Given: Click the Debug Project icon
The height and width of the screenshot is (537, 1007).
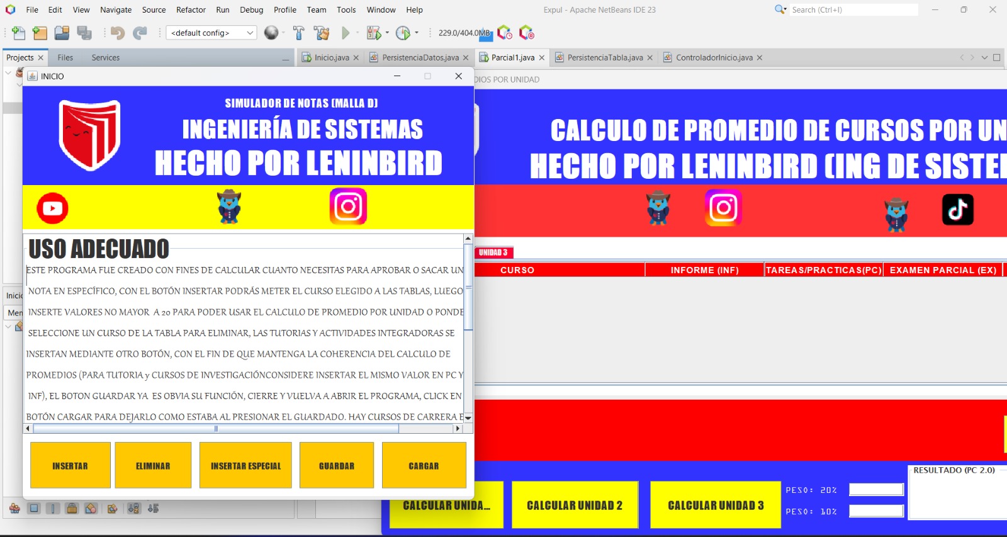Looking at the screenshot, I should [374, 33].
